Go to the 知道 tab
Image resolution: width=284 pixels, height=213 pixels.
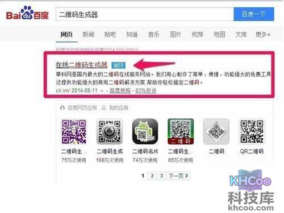point(132,35)
